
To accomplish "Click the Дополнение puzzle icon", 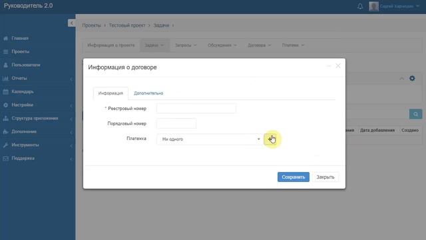I will point(5,132).
